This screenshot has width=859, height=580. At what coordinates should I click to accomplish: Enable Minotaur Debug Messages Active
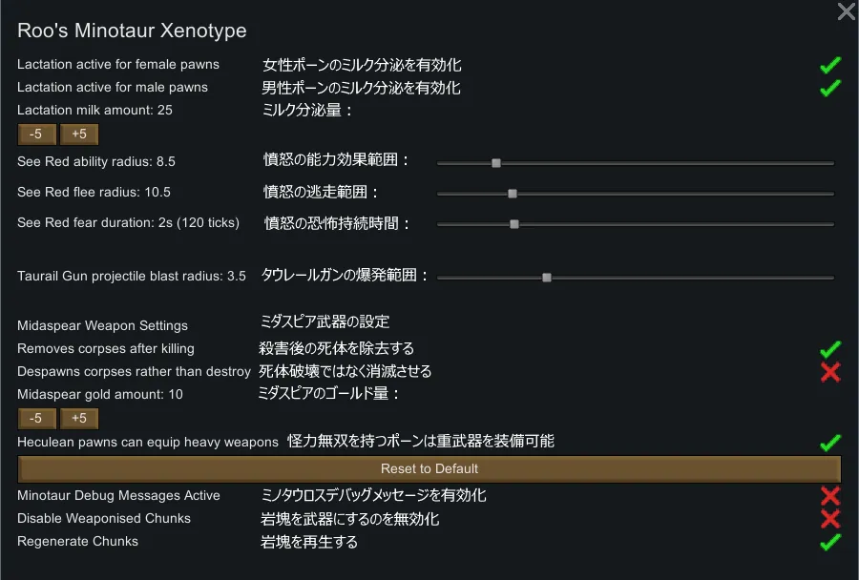(x=829, y=496)
